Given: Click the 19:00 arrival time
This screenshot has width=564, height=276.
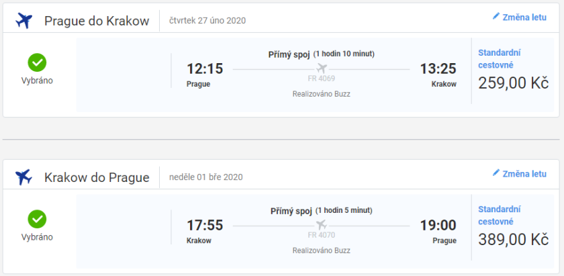Looking at the screenshot, I should (438, 225).
